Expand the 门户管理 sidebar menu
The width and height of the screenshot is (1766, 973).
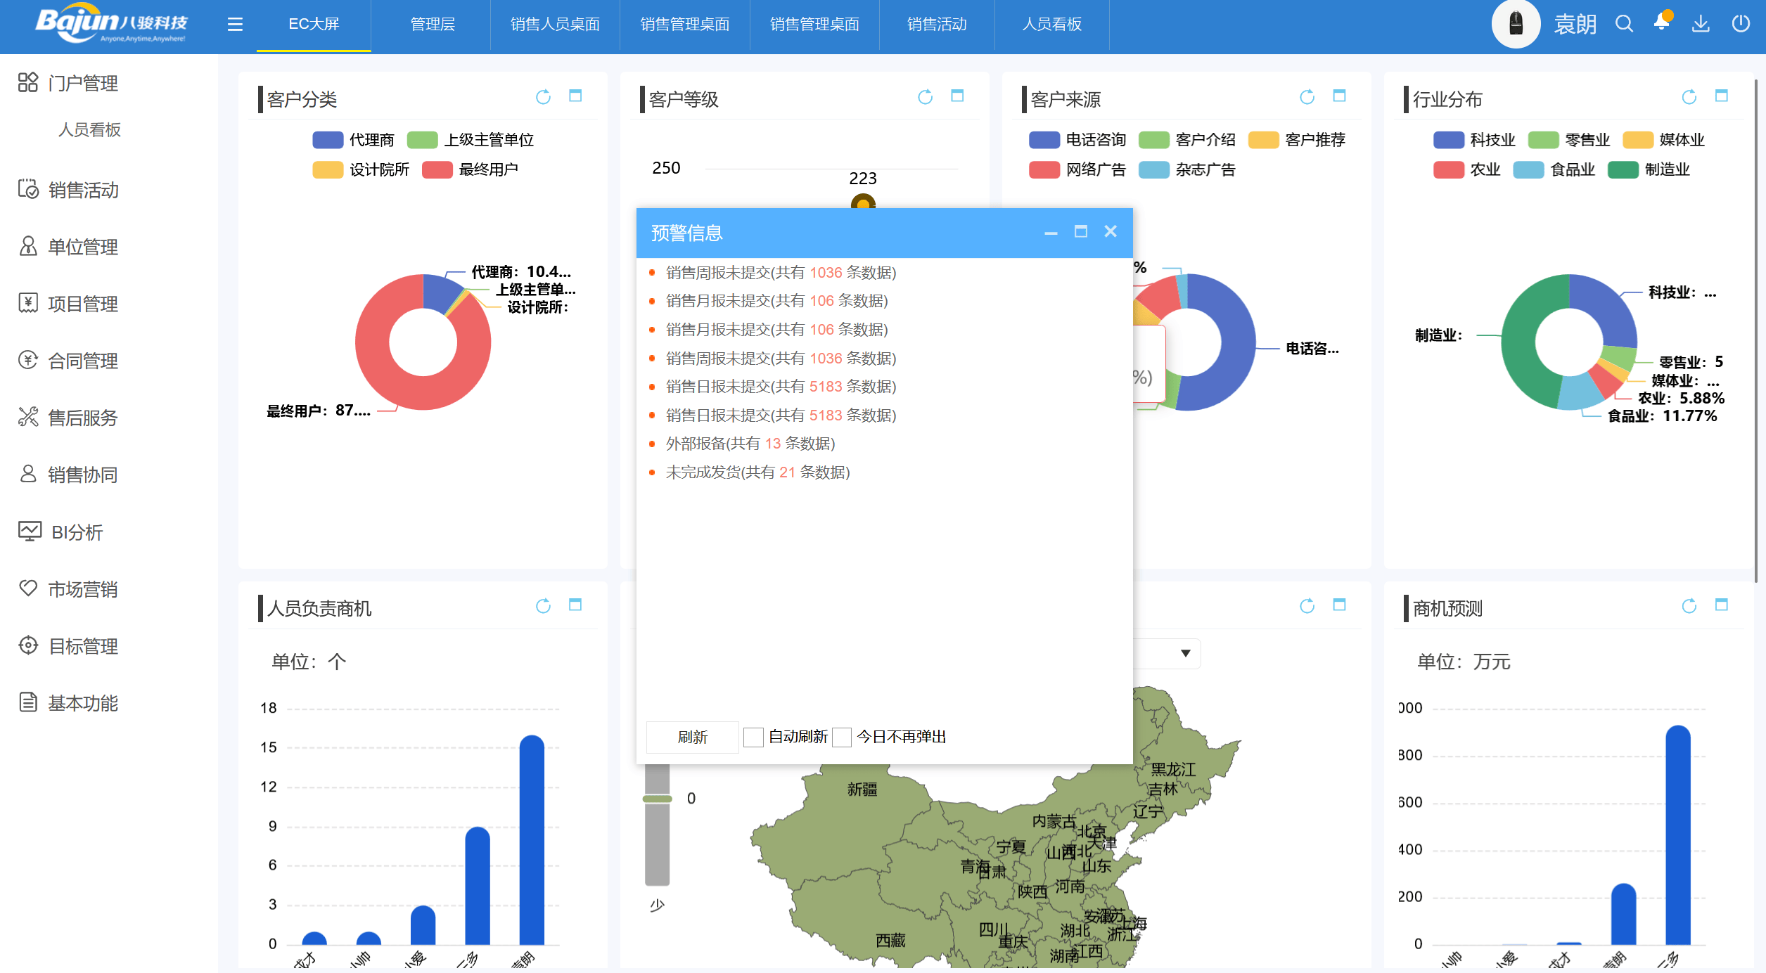pos(82,83)
